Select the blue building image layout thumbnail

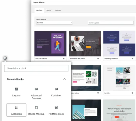86,110
